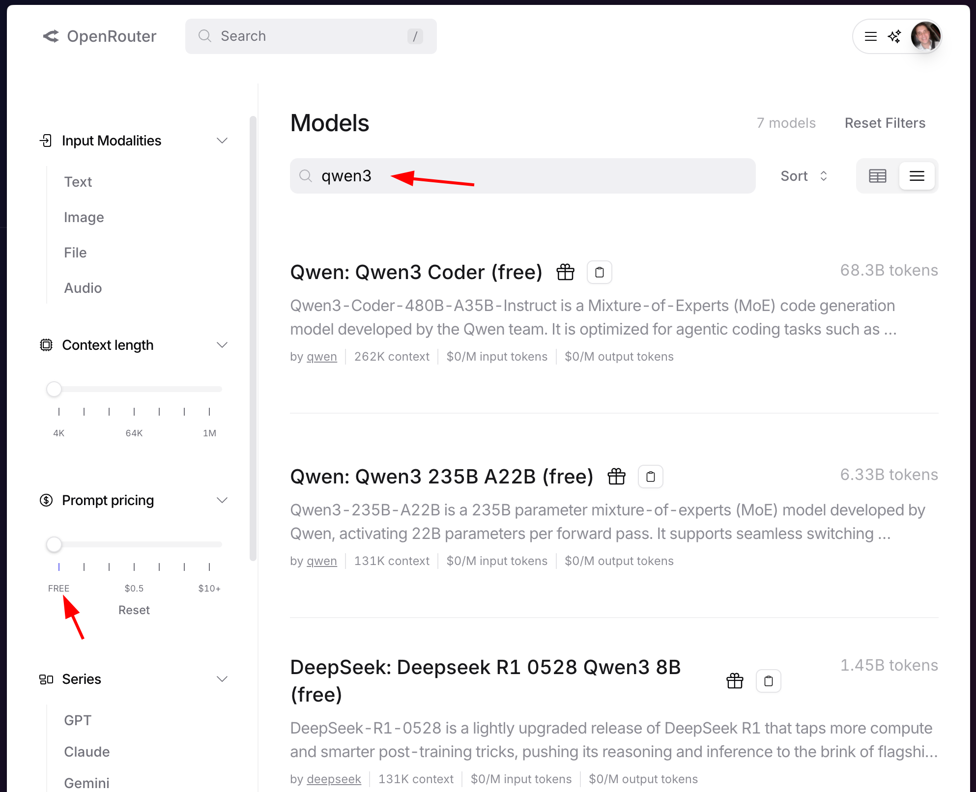Collapse the Context length section chevron
This screenshot has width=976, height=792.
(x=222, y=345)
